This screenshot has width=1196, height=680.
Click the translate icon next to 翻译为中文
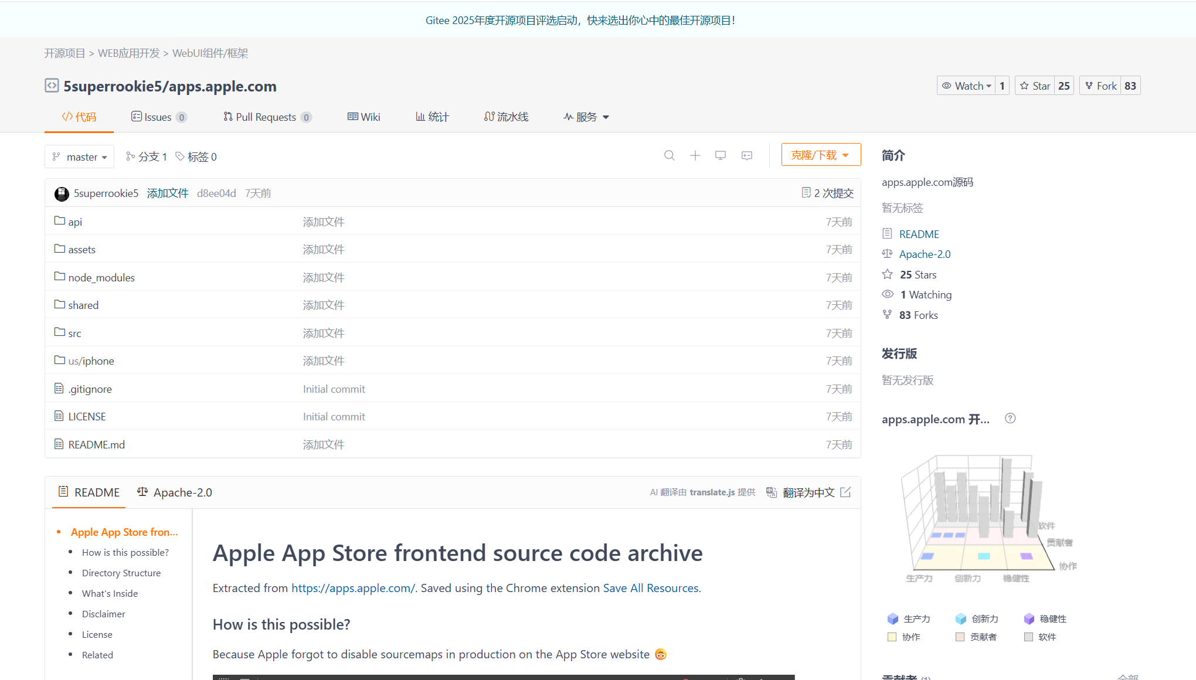pyautogui.click(x=771, y=492)
